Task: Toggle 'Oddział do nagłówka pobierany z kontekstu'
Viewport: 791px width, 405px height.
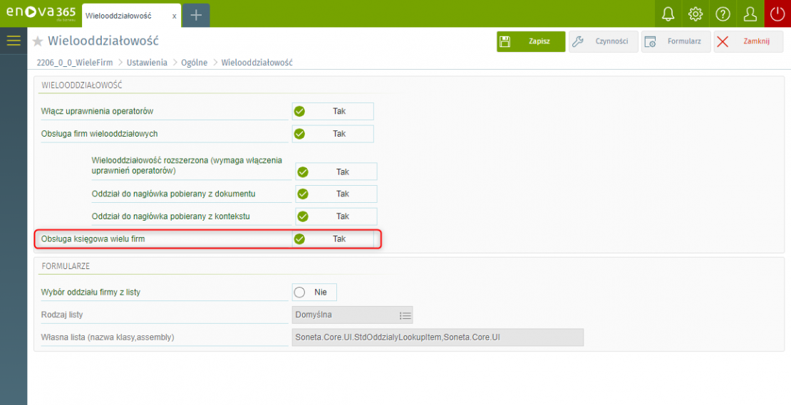Action: pos(336,216)
